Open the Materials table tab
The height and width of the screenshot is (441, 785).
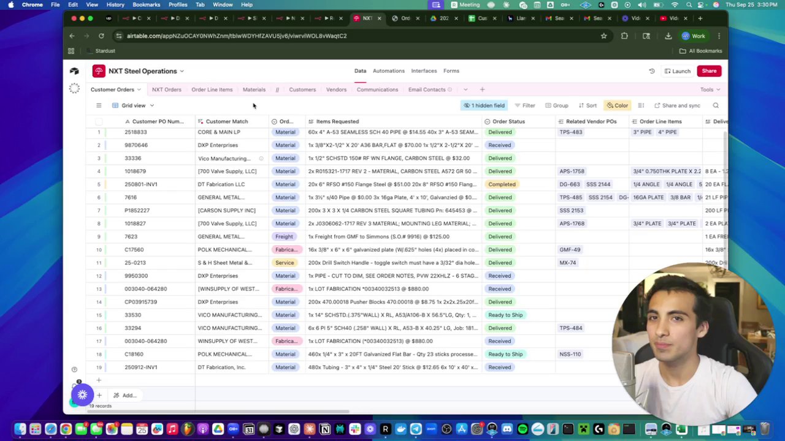click(x=254, y=89)
